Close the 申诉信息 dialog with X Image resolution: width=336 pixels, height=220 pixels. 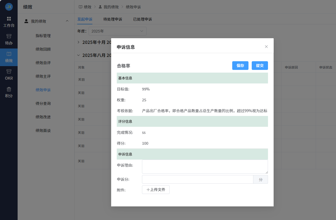click(266, 47)
